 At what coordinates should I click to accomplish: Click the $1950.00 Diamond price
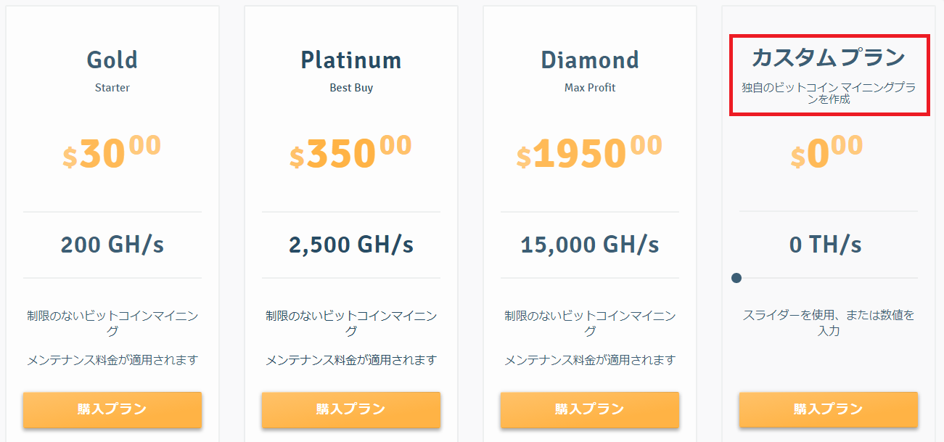[x=589, y=152]
